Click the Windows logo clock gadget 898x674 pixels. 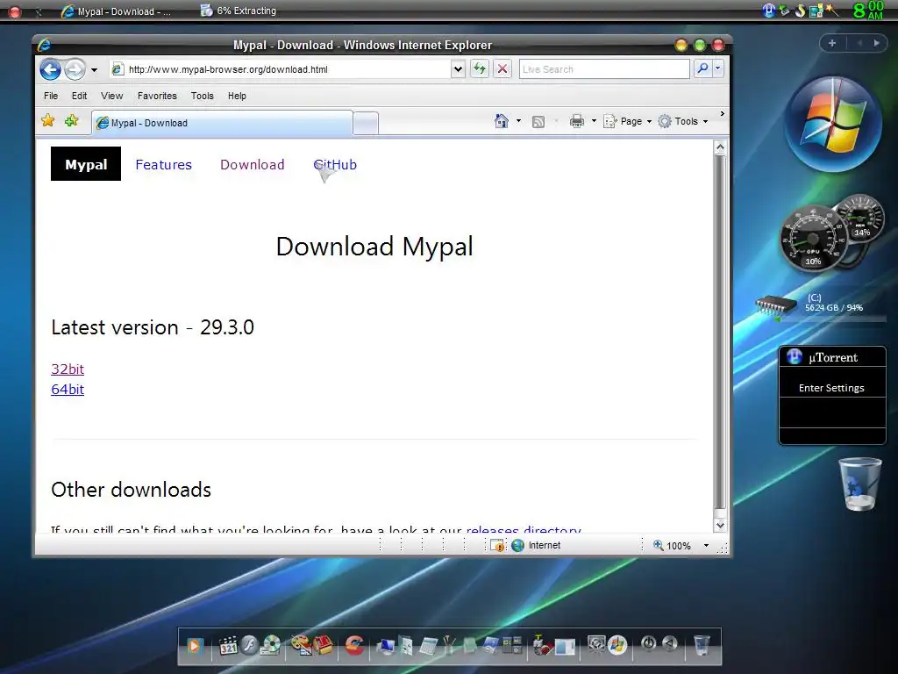833,123
